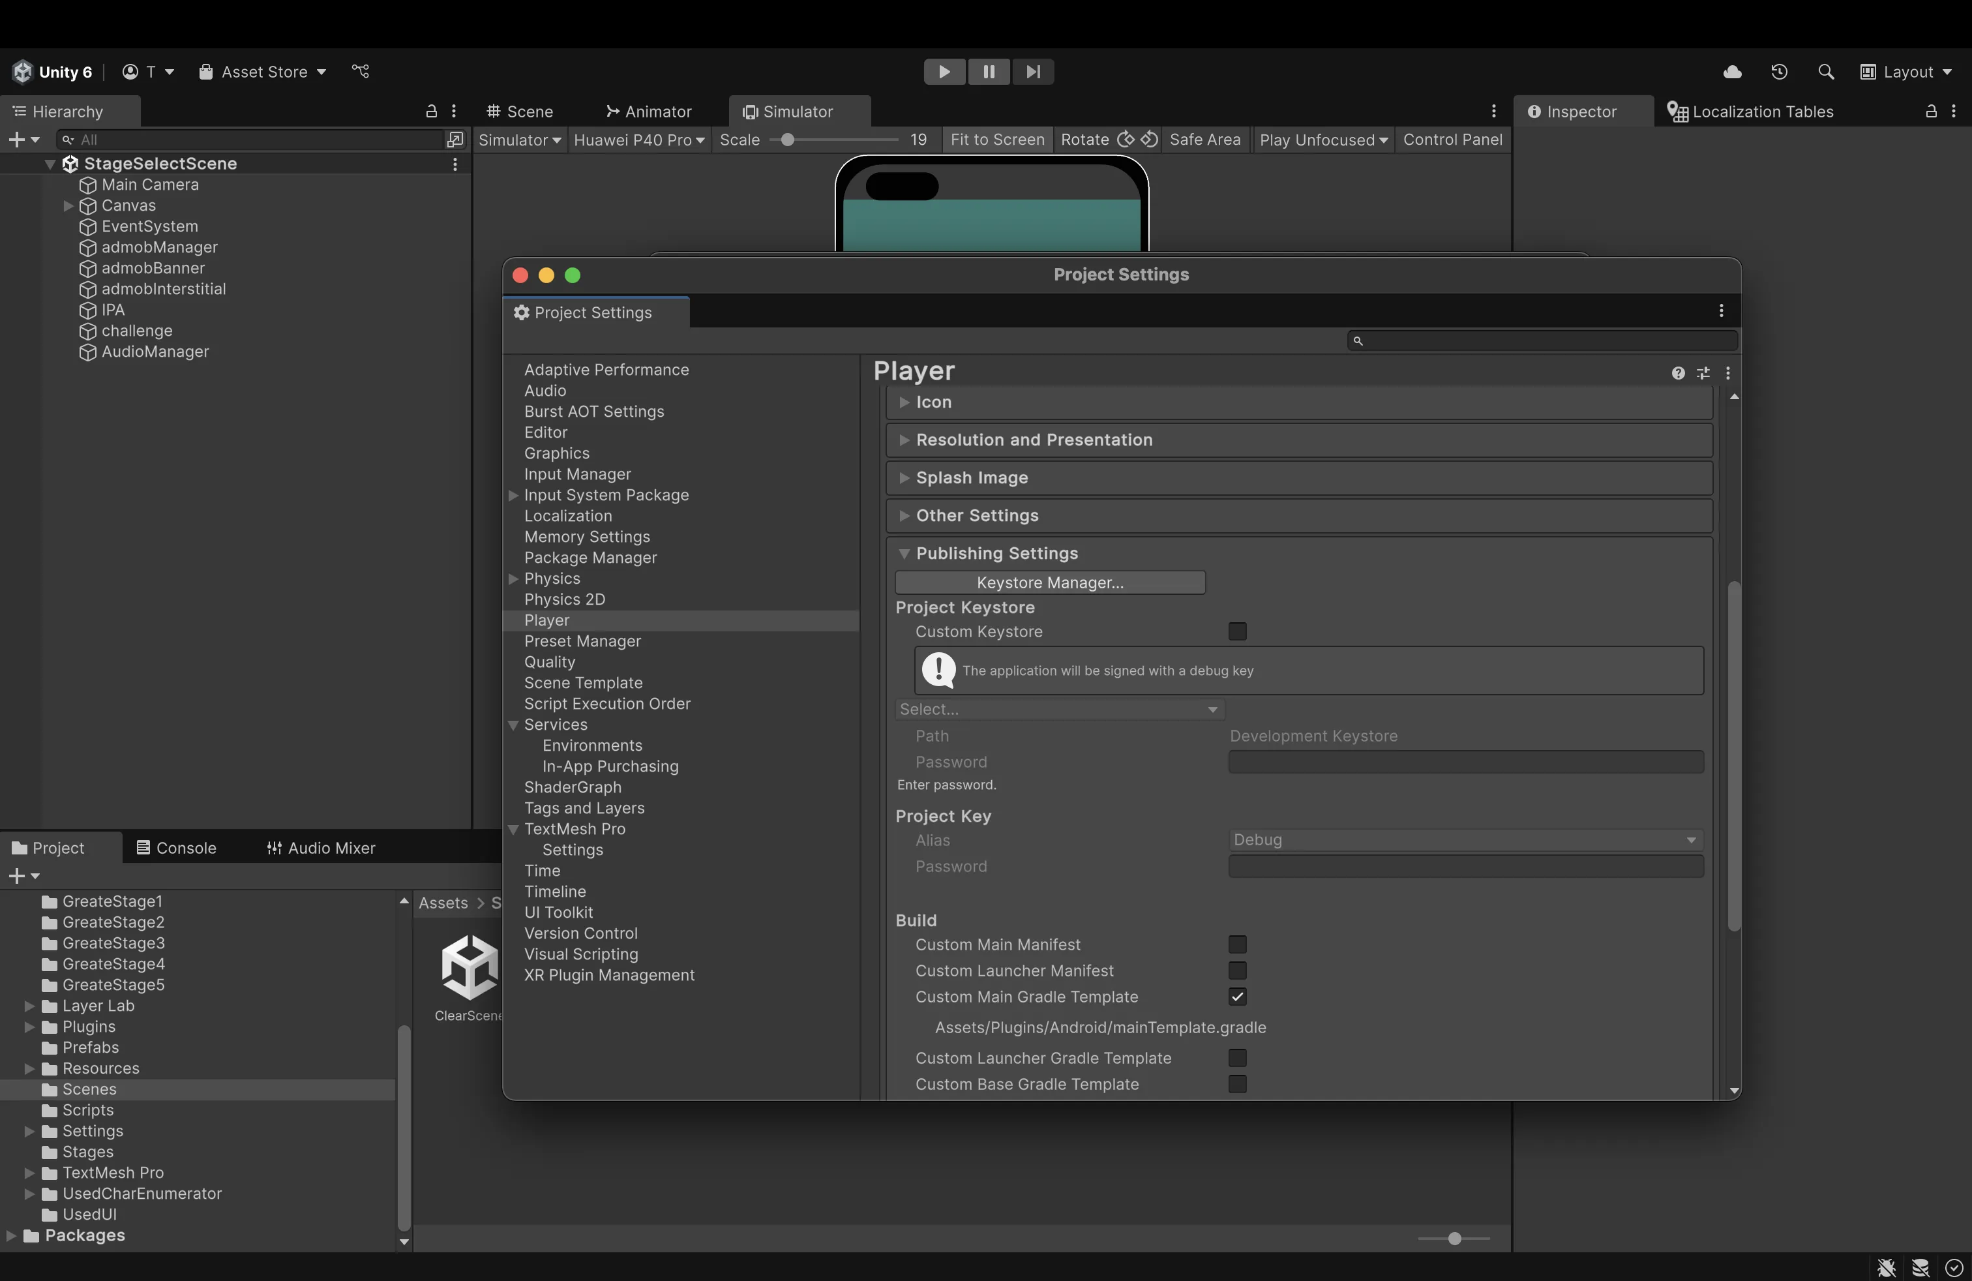Enable Custom Launcher Manifest checkbox
Viewport: 1972px width, 1281px height.
[1239, 971]
